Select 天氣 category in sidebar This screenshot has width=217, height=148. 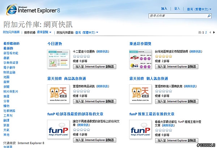pos(7,130)
